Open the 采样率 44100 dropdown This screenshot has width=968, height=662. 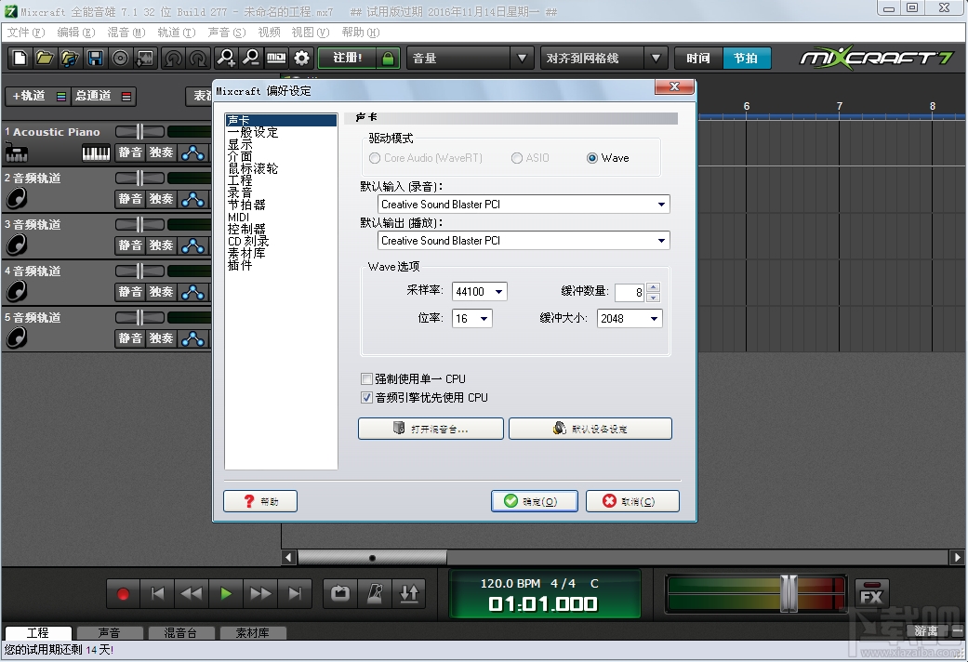coord(499,291)
